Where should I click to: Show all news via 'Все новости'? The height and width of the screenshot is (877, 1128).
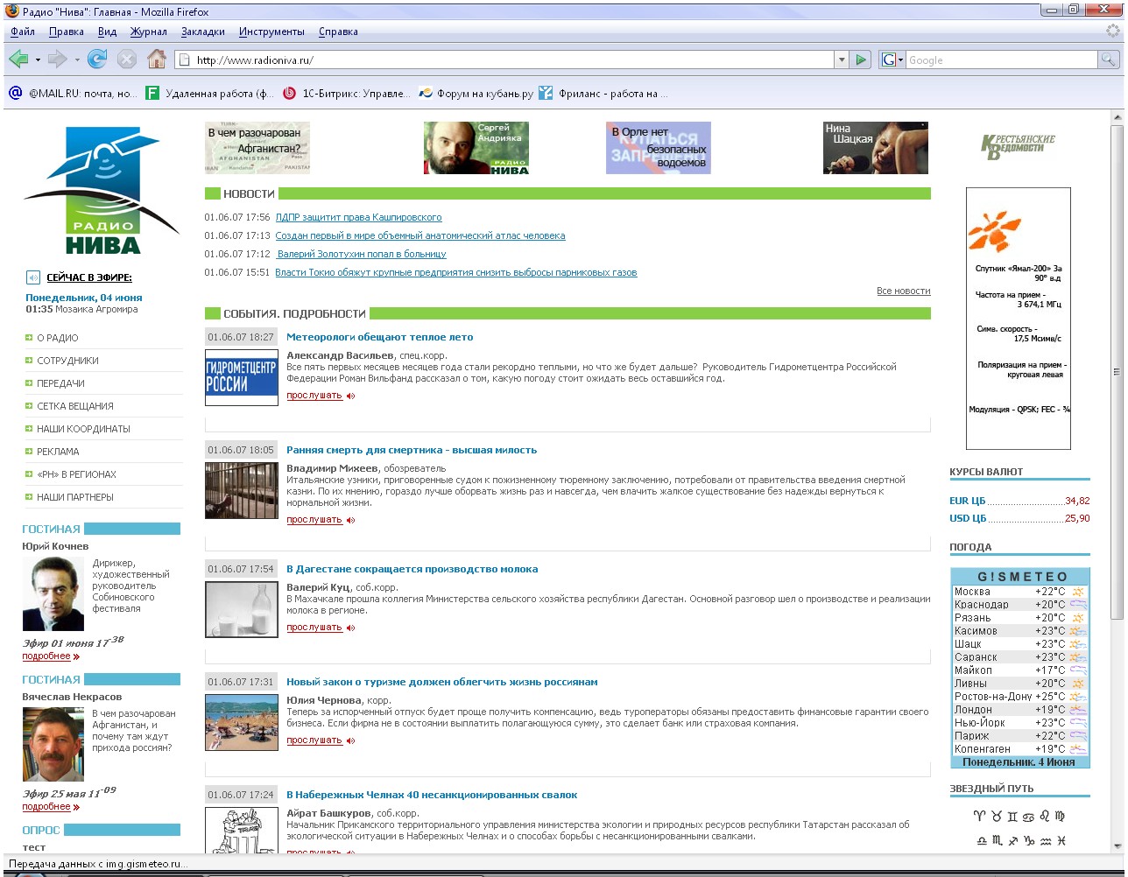point(904,291)
